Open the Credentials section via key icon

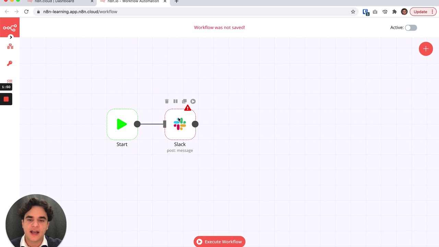tap(10, 63)
